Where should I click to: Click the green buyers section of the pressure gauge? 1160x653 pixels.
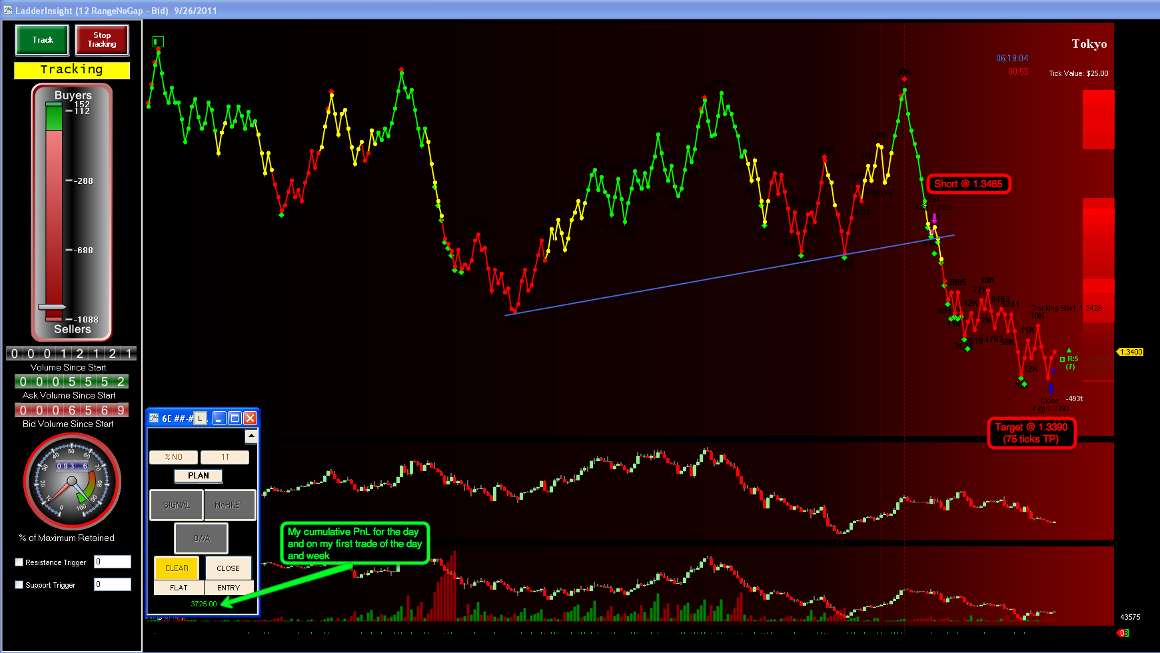pyautogui.click(x=54, y=117)
